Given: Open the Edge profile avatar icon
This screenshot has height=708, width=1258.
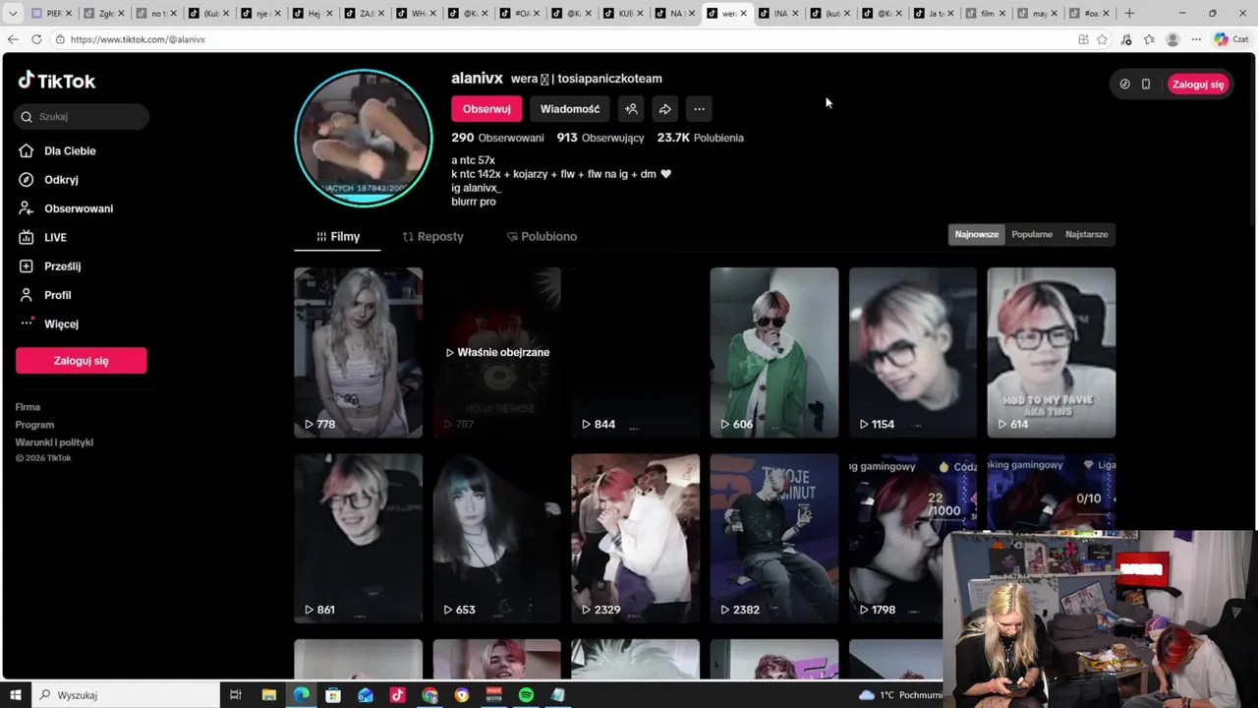Looking at the screenshot, I should (1172, 39).
